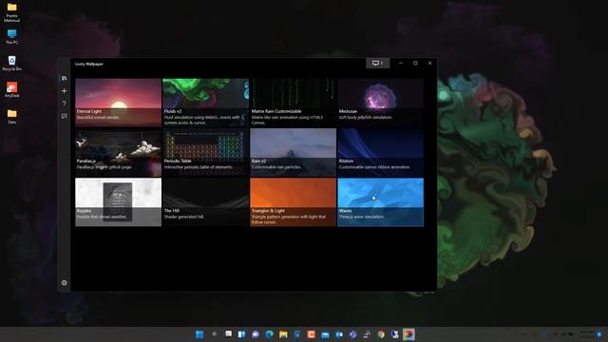Select the Data folder on desktop
Viewport: 608px width, 342px height.
pyautogui.click(x=12, y=116)
